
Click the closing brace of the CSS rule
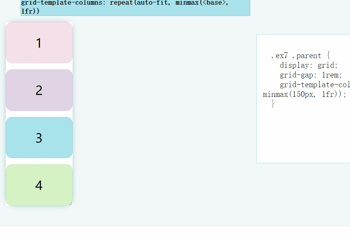[272, 103]
